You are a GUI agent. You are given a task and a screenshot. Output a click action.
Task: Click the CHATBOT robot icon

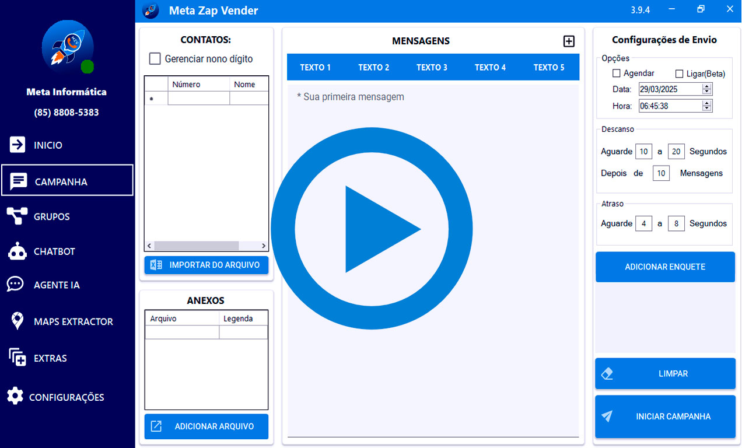point(17,251)
